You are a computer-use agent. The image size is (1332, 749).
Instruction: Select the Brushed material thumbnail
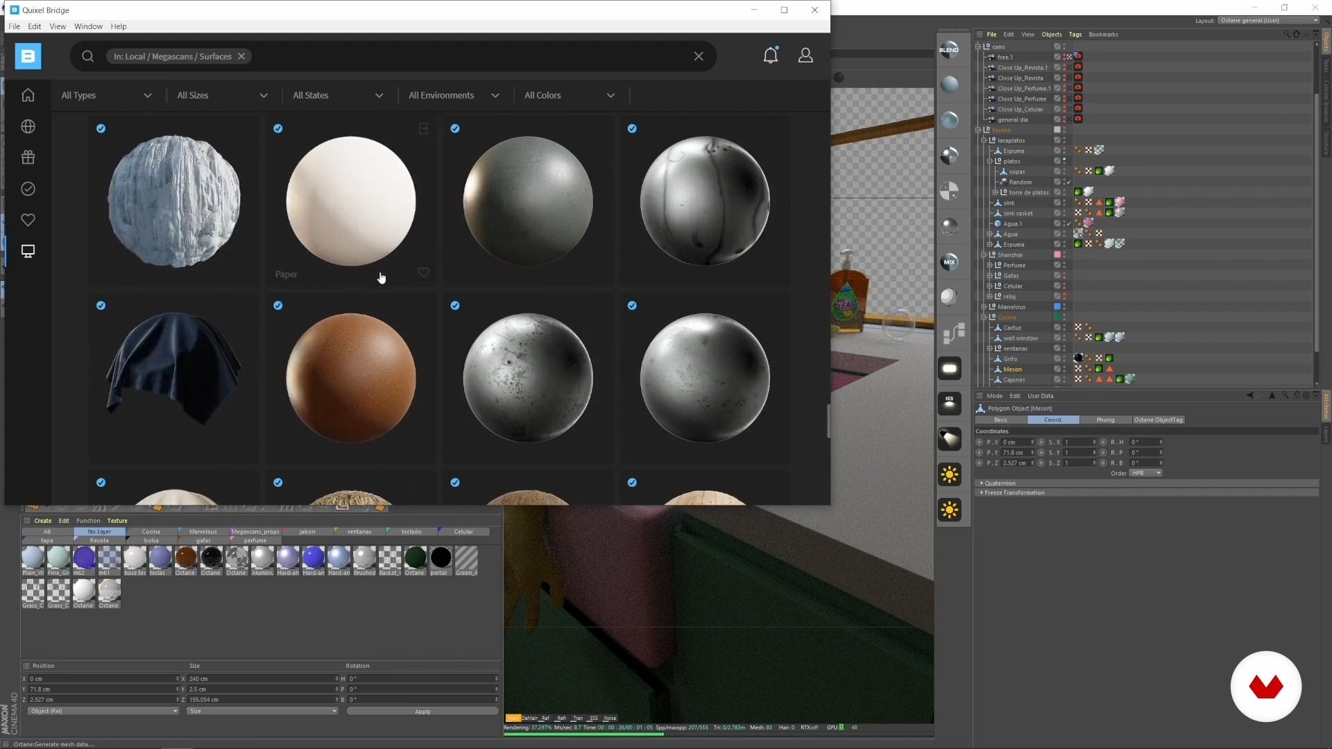click(x=364, y=560)
